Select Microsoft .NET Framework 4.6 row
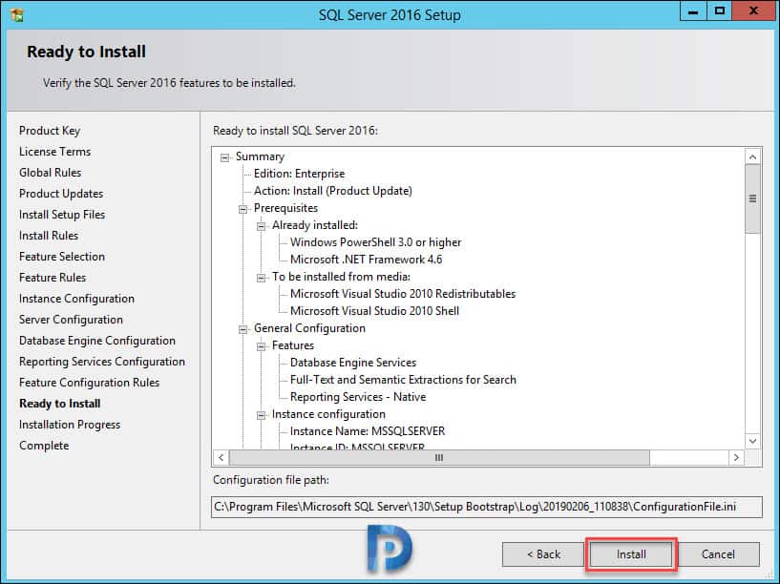Image resolution: width=780 pixels, height=584 pixels. (x=366, y=260)
